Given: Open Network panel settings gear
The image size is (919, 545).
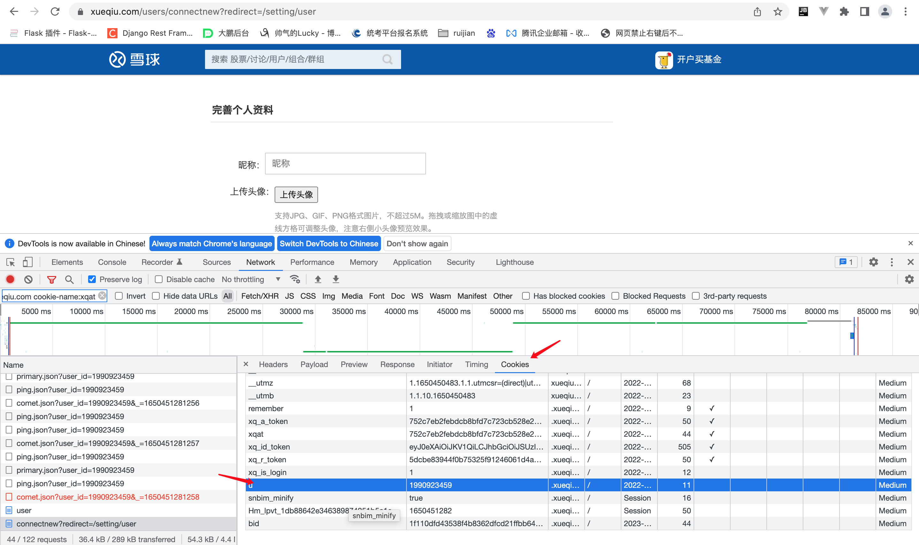Looking at the screenshot, I should click(909, 280).
